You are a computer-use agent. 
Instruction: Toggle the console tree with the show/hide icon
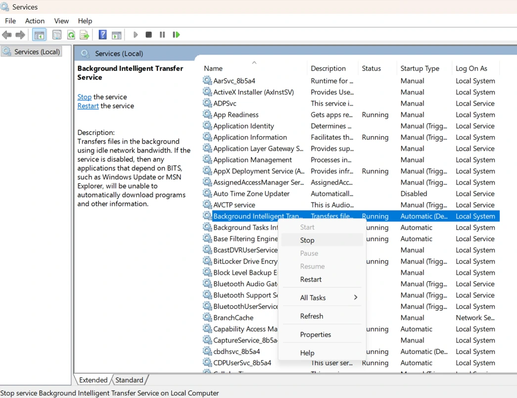pyautogui.click(x=39, y=34)
